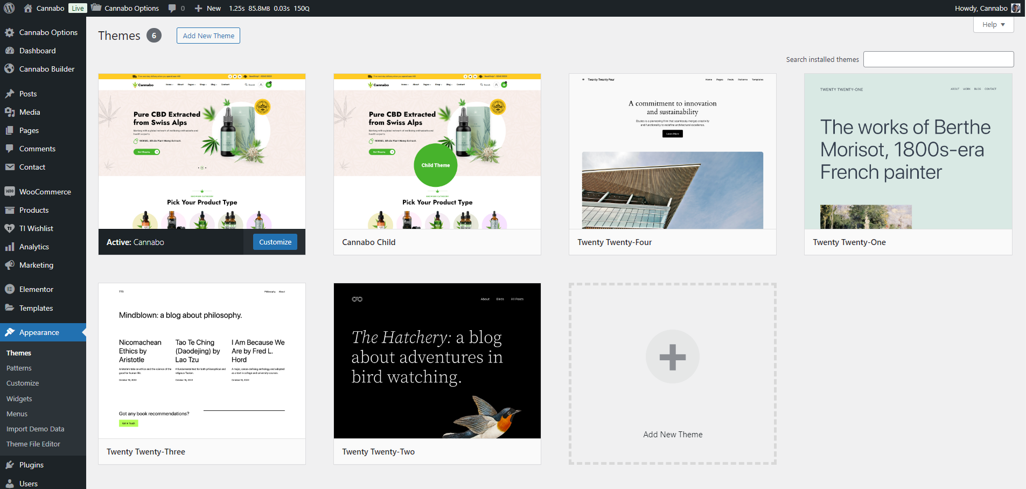Viewport: 1026px width, 489px height.
Task: Click the Media library icon
Action: click(x=10, y=112)
